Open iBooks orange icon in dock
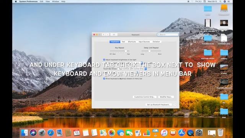 tap(173, 133)
